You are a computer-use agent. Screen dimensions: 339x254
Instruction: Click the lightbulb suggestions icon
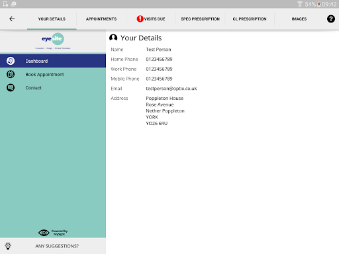[x=8, y=246]
